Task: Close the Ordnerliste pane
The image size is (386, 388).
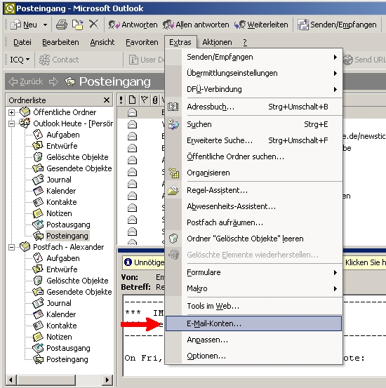Action: (107, 100)
